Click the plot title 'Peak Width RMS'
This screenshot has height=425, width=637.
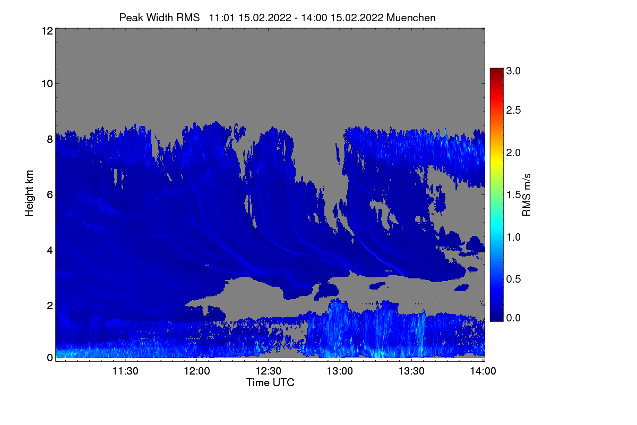pyautogui.click(x=159, y=18)
